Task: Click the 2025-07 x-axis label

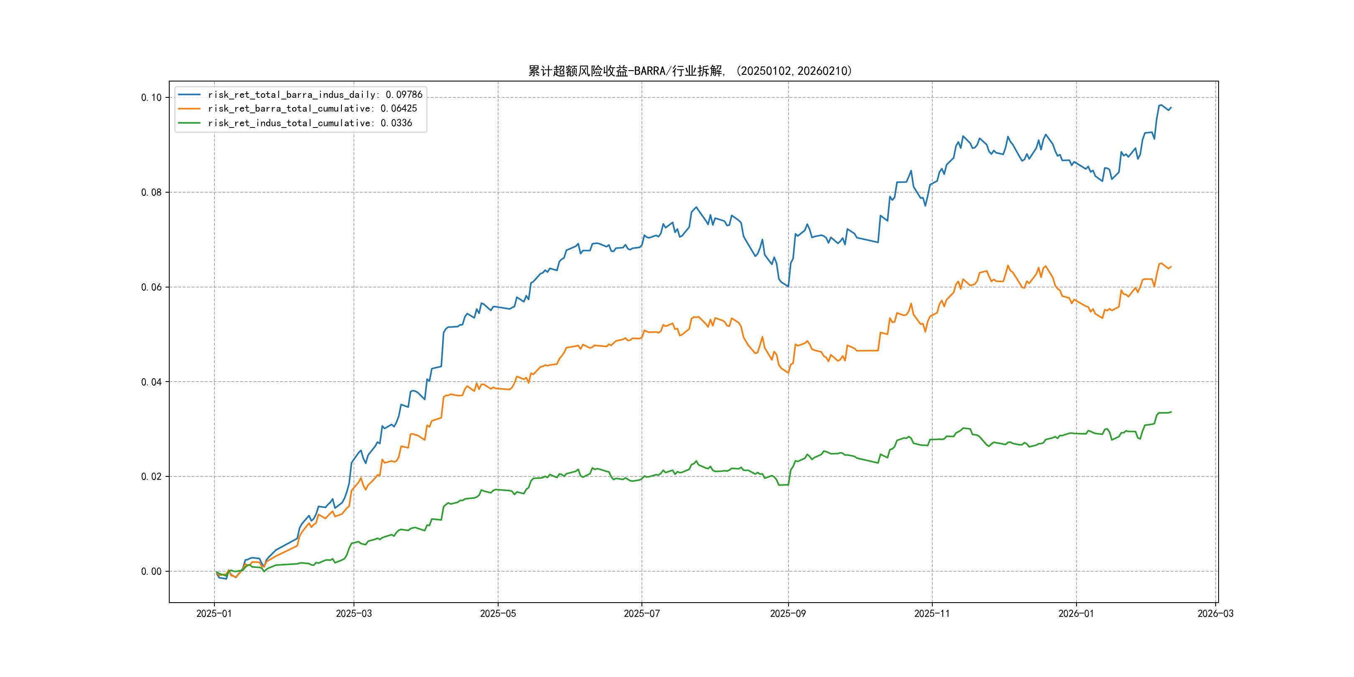Action: [641, 613]
